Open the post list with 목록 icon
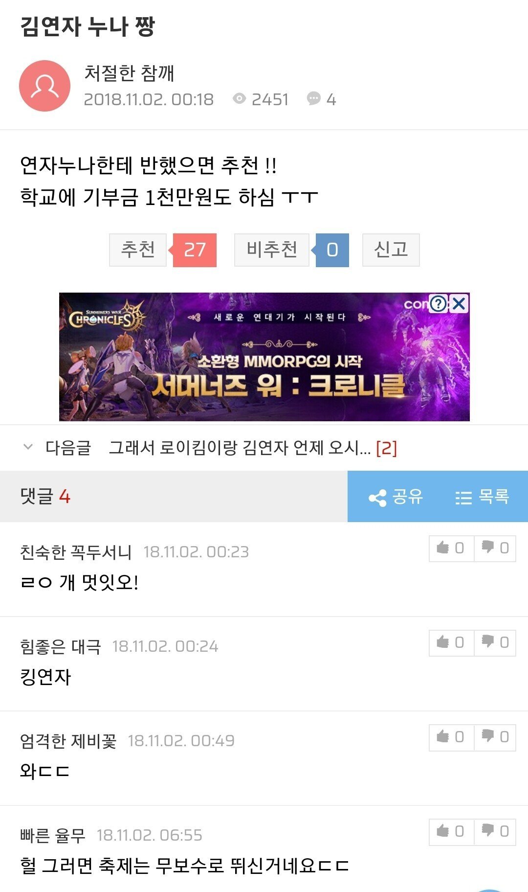 click(482, 497)
